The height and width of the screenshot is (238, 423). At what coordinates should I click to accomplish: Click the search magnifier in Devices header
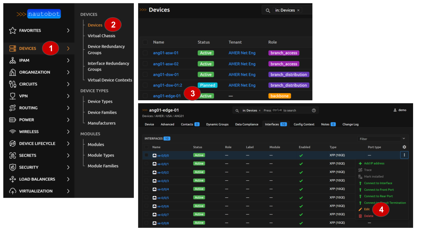(268, 10)
